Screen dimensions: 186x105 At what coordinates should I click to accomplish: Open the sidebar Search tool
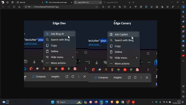(x=183, y=17)
